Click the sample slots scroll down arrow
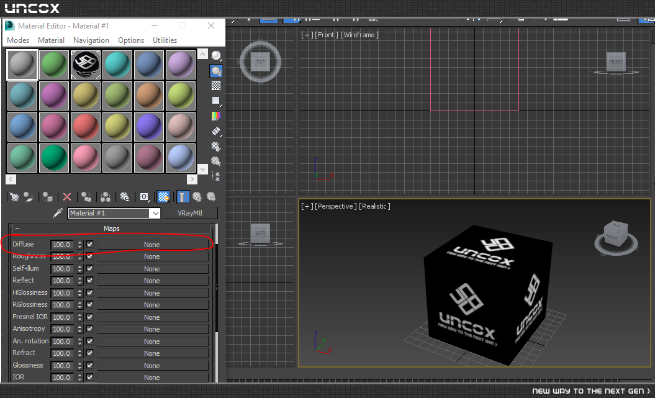The image size is (655, 398). coord(202,169)
